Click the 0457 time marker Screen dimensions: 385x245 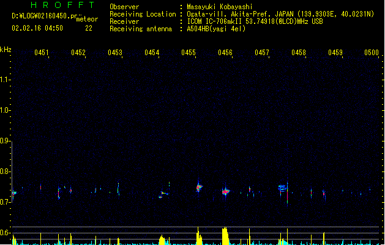(x=262, y=52)
